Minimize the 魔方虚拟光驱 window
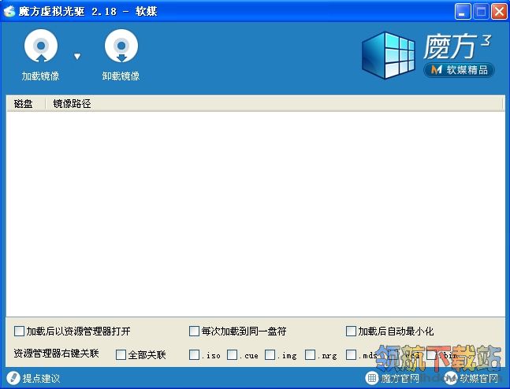 [x=463, y=12]
